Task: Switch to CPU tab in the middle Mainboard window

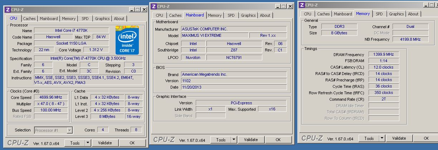Action: click(x=160, y=15)
